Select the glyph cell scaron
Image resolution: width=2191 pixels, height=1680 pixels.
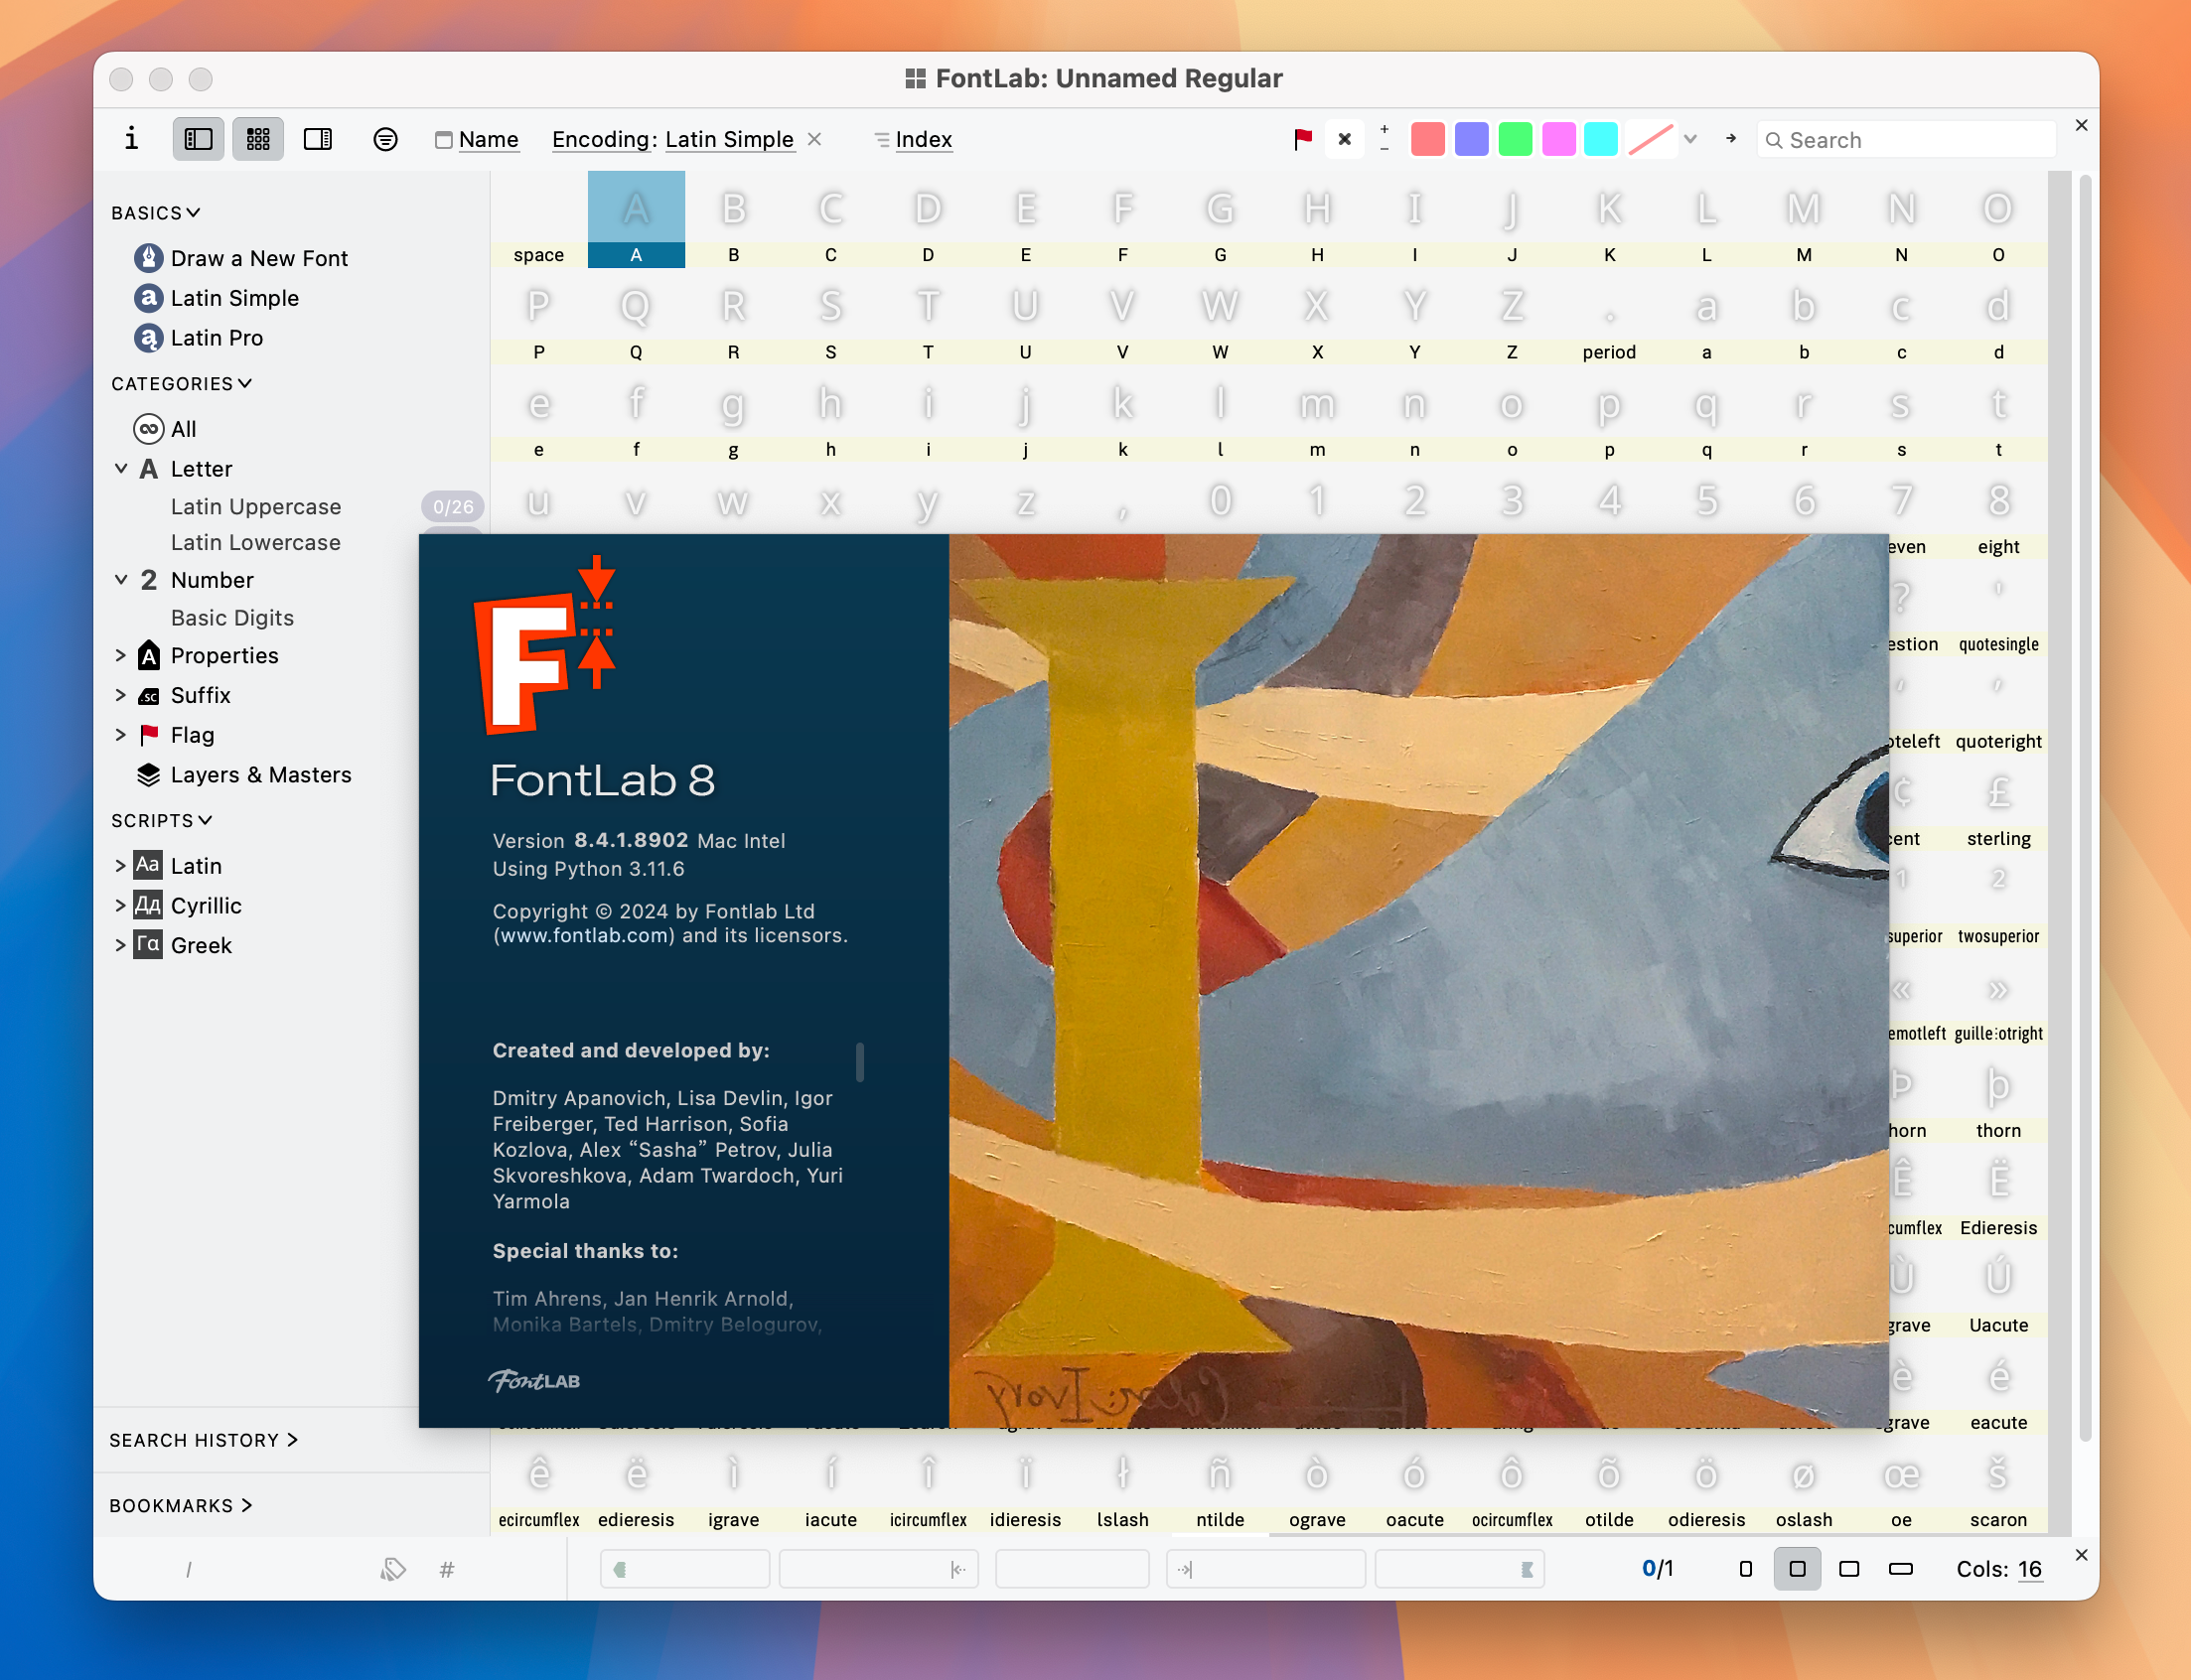(1998, 1484)
